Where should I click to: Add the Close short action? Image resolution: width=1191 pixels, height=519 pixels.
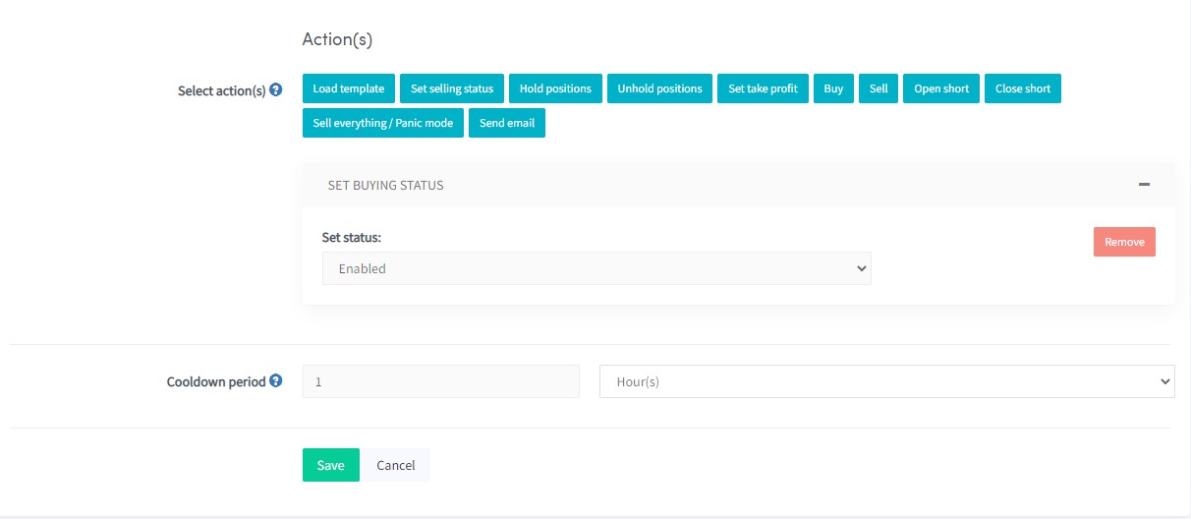pos(1022,88)
